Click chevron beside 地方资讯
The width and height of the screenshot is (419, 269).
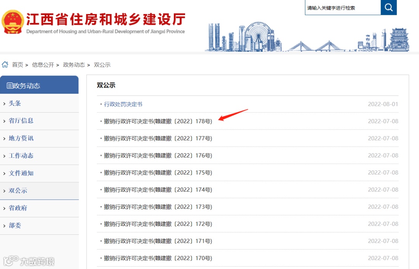4,138
